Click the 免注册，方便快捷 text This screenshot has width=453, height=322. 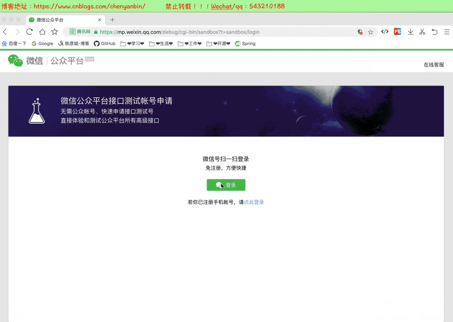226,168
